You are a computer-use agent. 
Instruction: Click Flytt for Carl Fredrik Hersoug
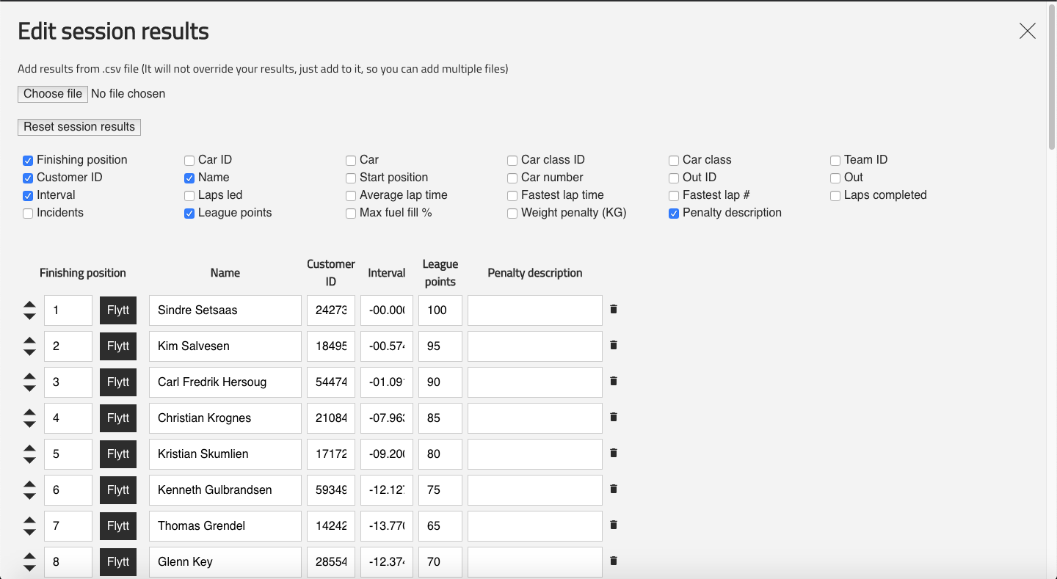[118, 382]
